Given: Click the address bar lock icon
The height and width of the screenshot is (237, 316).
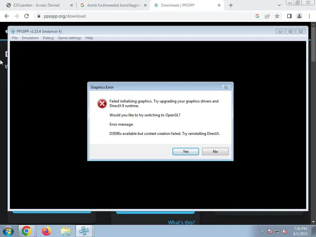Looking at the screenshot, I should pyautogui.click(x=39, y=16).
